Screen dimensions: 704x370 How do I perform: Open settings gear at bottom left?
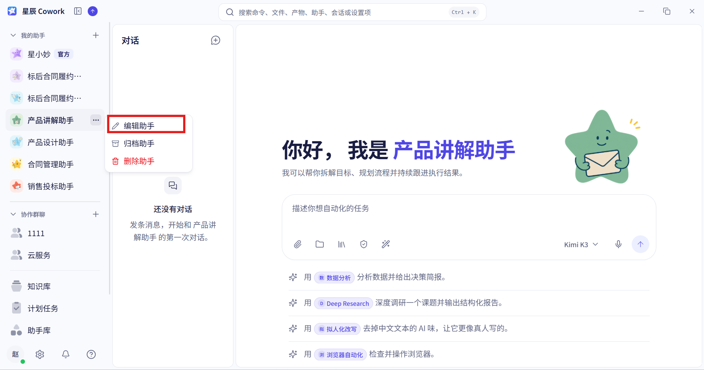tap(40, 354)
